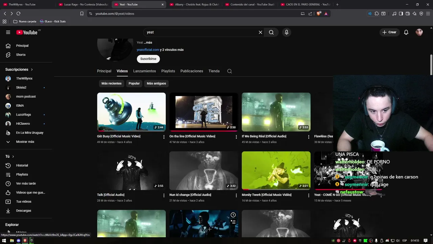The height and width of the screenshot is (244, 433).
Task: Bookmark this page in the address bar
Action: click(82, 14)
